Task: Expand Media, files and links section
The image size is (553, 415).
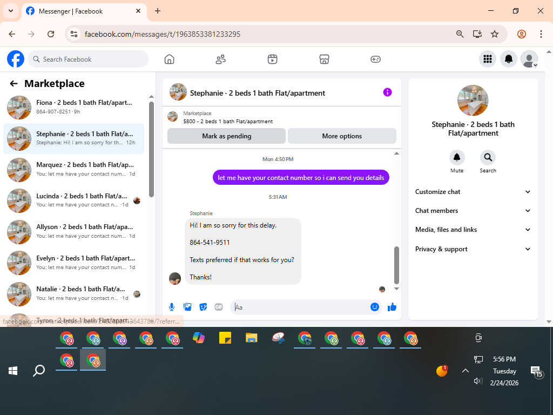Action: pyautogui.click(x=473, y=229)
